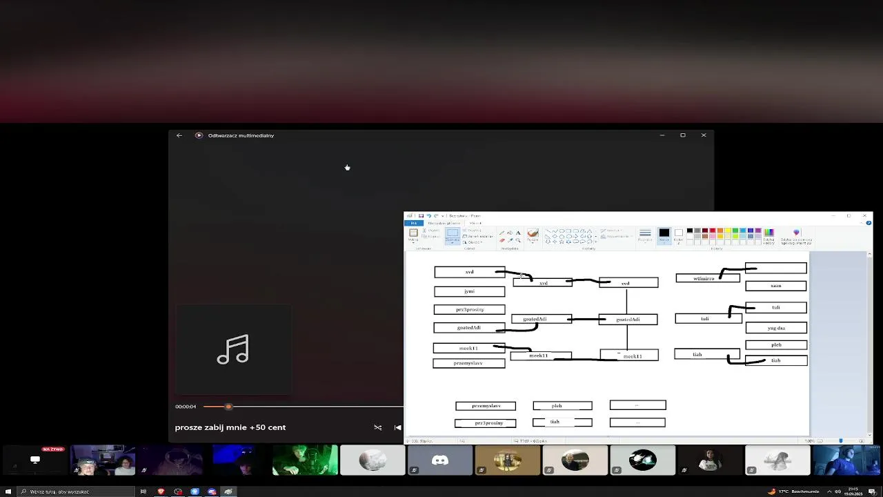Click the Crop (Przytnij) command in Paint
This screenshot has width=883, height=497.
pos(472,230)
